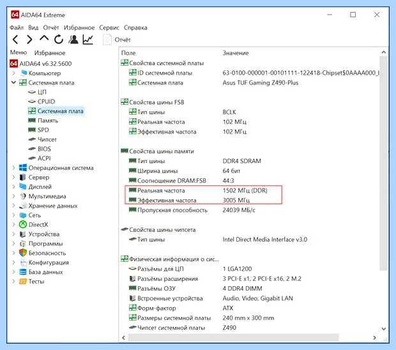Viewport: 396px width, 350px height.
Task: Expand the Тесты tree node
Action: 13,281
